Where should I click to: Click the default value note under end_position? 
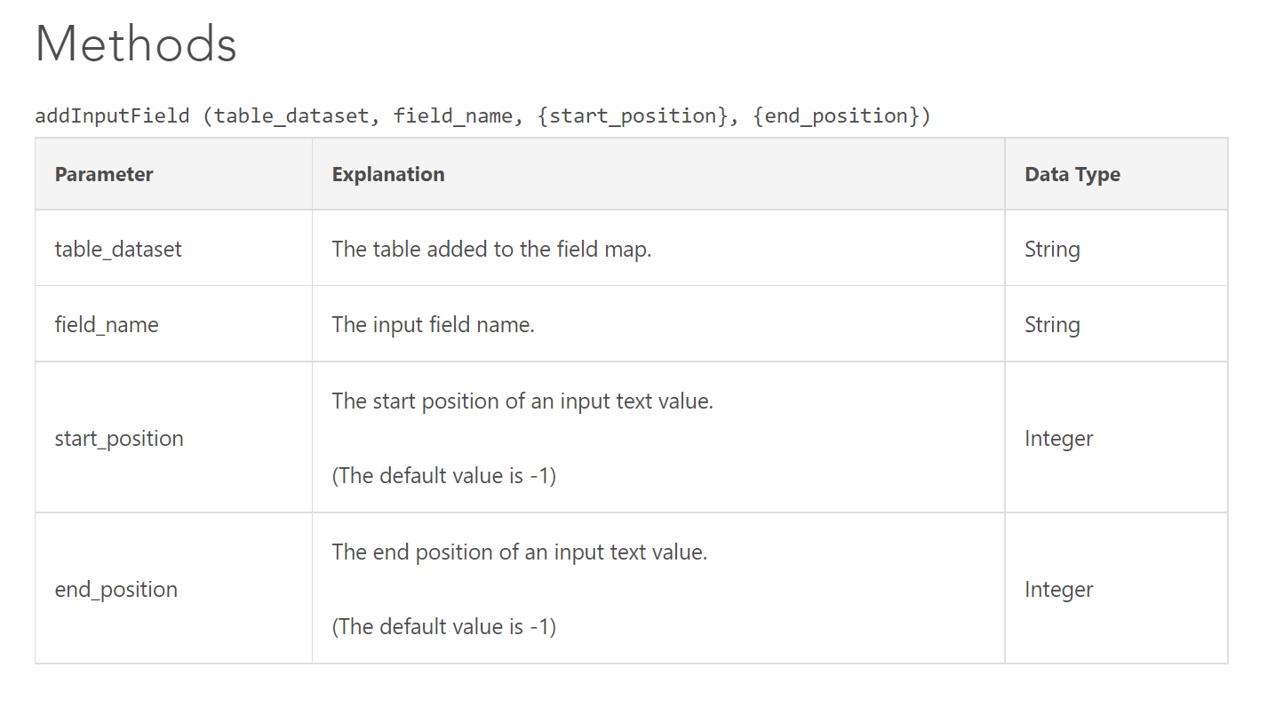(x=443, y=626)
